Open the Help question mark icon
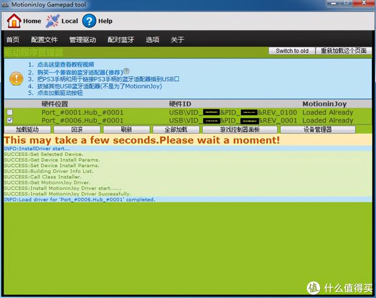 (x=89, y=21)
